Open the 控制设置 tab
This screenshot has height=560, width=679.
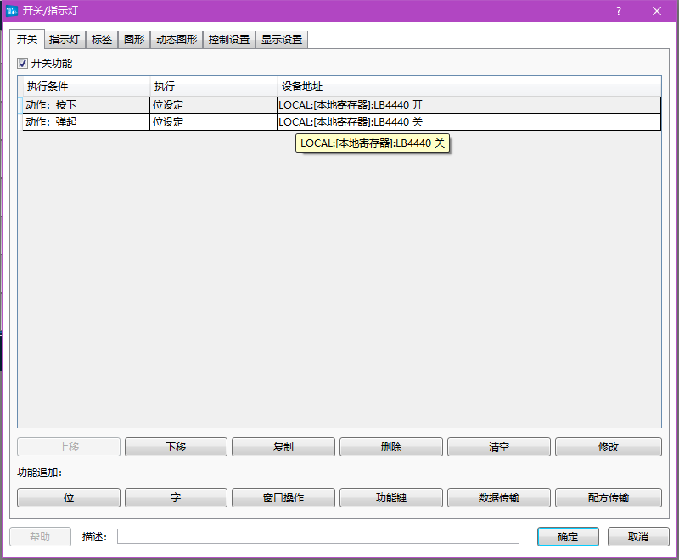pyautogui.click(x=229, y=40)
